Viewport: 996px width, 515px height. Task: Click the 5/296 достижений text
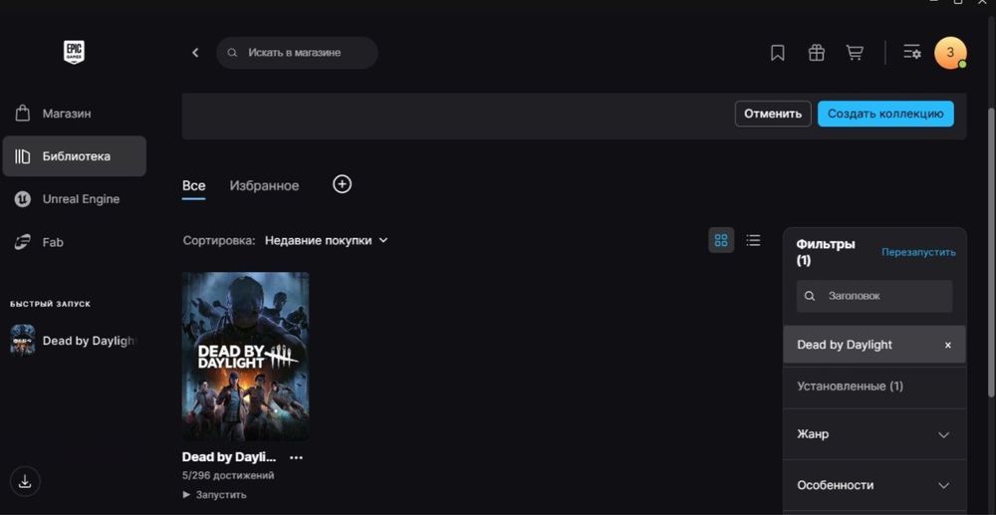pos(228,475)
